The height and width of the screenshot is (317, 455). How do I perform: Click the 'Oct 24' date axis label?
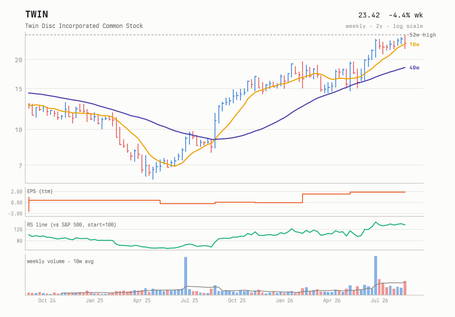47,301
